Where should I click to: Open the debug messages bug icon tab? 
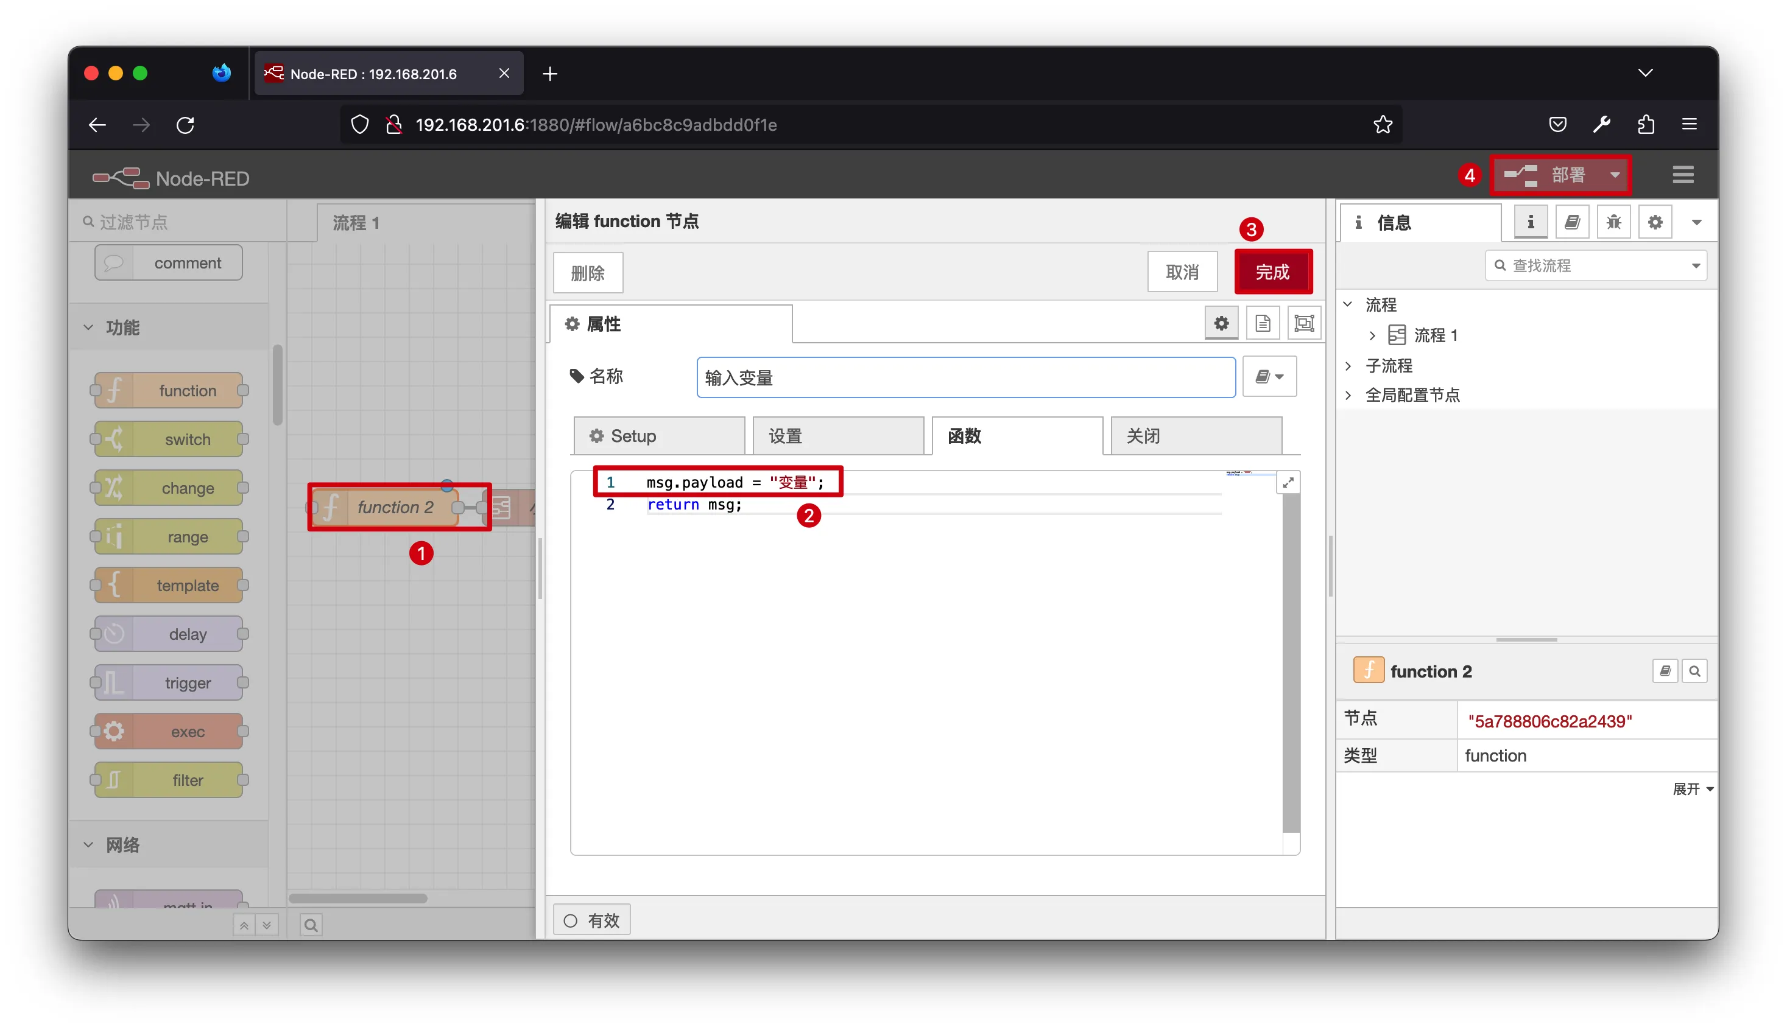click(x=1613, y=222)
